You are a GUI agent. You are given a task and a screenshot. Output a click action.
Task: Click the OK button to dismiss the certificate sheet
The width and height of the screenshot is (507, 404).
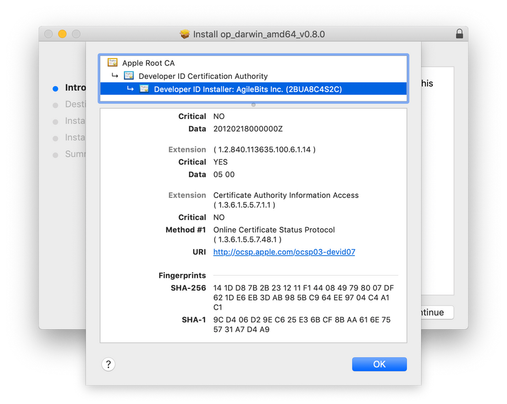point(379,364)
